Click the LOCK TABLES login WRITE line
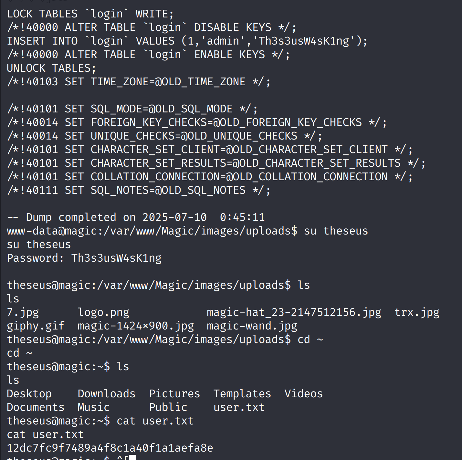This screenshot has width=462, height=460. point(90,14)
